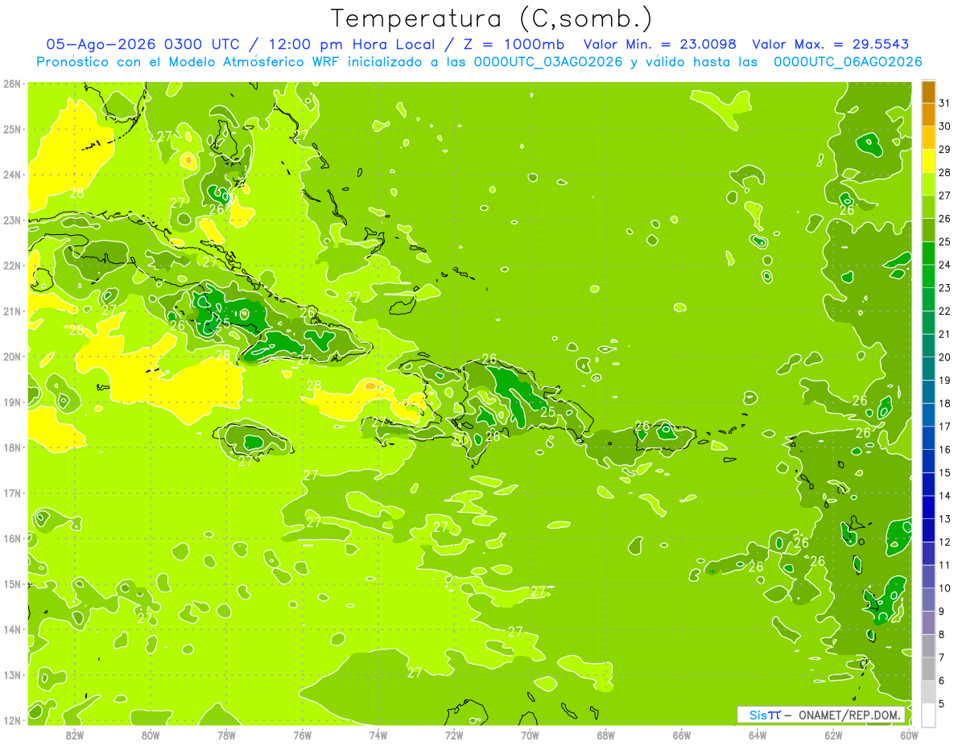Click the "15N" latitude axis label
Viewport: 966px width, 746px height.
pyautogui.click(x=12, y=584)
